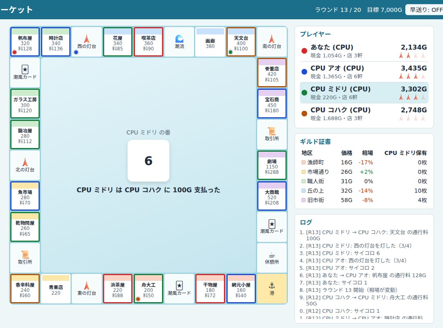Image resolution: width=443 pixels, height=328 pixels.
Task: Select the 南の灯台 lighthouse icon
Action: [272, 39]
